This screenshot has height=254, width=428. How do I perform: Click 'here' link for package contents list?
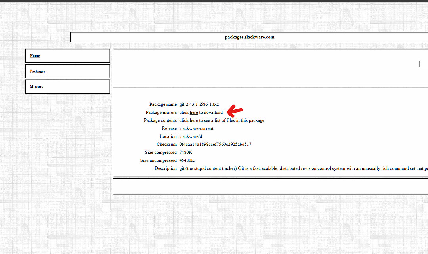click(x=194, y=120)
